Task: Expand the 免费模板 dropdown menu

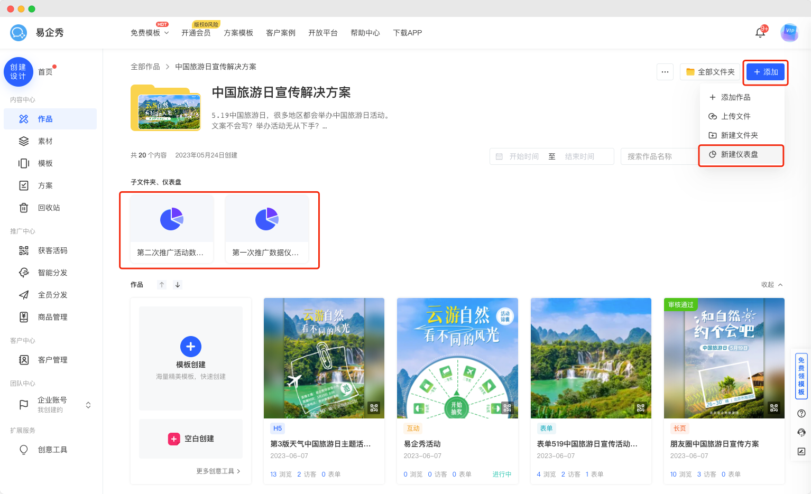Action: click(150, 33)
